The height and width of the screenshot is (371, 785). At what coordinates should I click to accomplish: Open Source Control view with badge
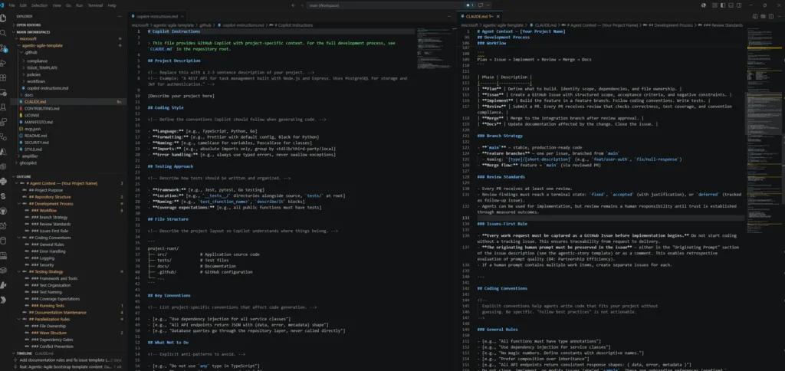coord(4,48)
